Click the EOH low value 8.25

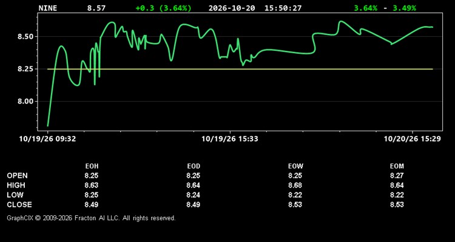92,195
